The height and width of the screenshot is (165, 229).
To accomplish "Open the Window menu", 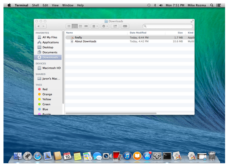I will coord(68,5).
